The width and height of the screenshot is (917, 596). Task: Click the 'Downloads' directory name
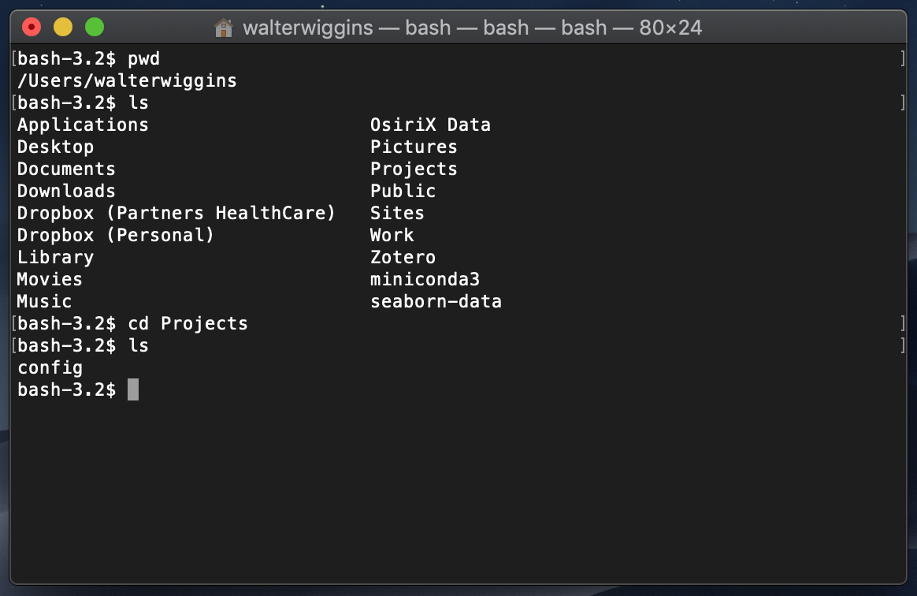(66, 191)
